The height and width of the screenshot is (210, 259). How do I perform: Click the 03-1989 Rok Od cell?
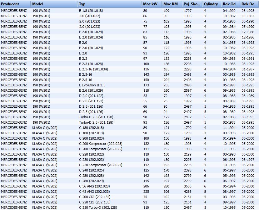229,74
